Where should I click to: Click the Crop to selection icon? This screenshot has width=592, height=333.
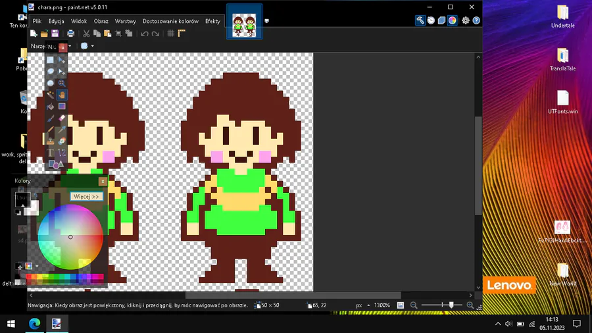pyautogui.click(x=118, y=34)
